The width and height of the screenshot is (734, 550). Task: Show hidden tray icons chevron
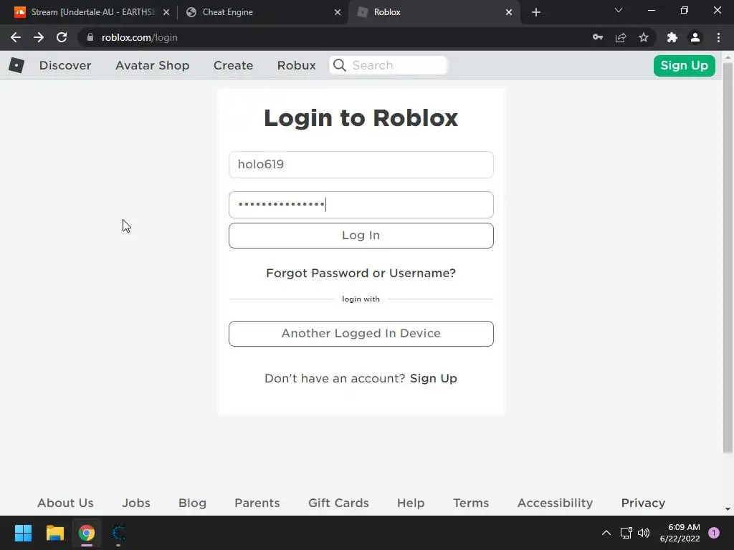point(606,533)
